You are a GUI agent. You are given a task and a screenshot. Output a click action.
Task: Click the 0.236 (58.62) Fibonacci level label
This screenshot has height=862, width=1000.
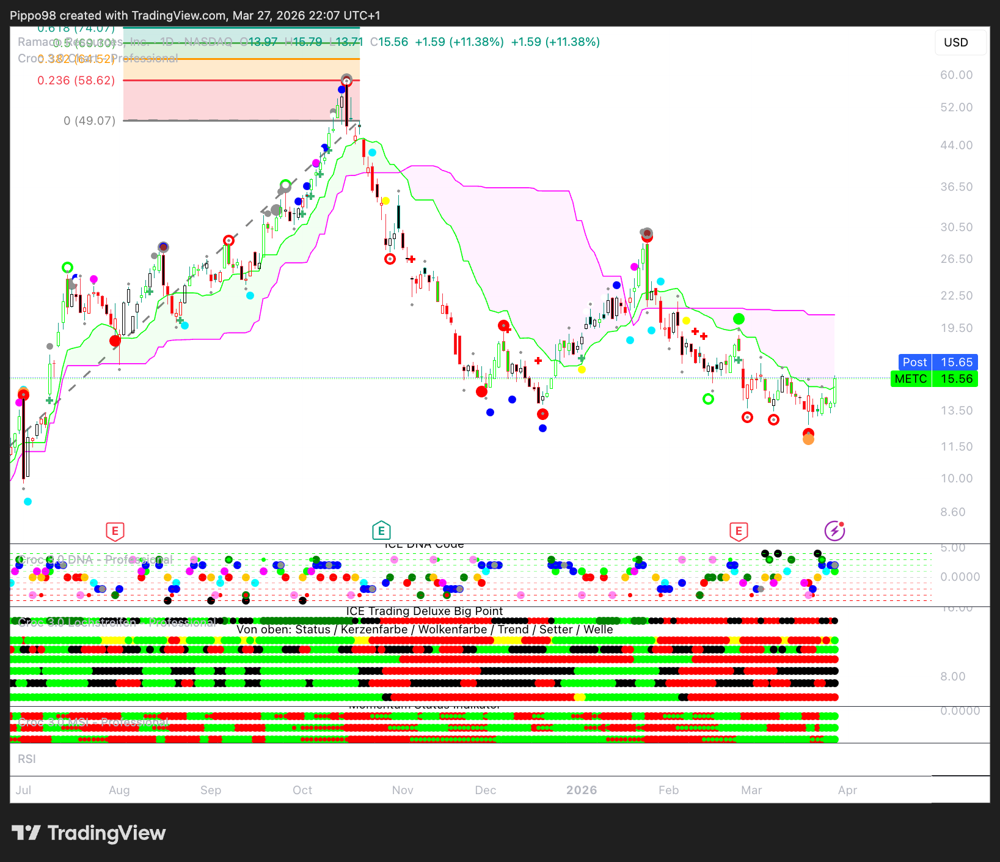pyautogui.click(x=76, y=81)
